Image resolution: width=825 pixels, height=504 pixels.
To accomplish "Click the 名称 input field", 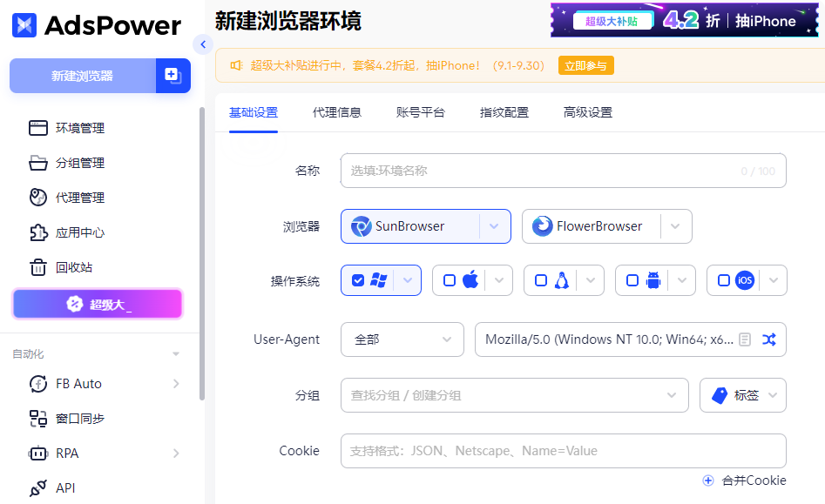I will [x=540, y=171].
